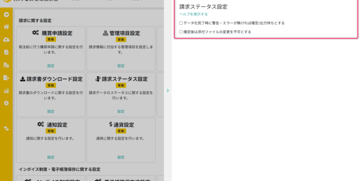Click gears icon beside 購買申請設定 title
Viewport: 363px width, 181px height.
pos(35,33)
